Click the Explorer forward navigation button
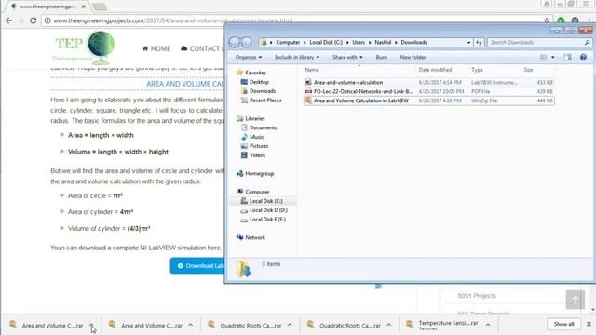Viewport: 596px width, 335px height. (x=247, y=42)
